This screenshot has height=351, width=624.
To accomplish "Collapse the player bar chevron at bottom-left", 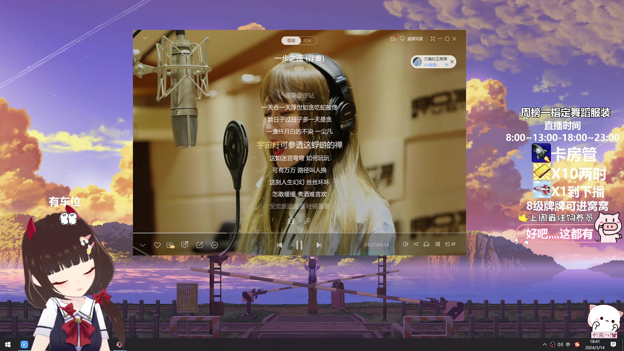I will click(143, 245).
